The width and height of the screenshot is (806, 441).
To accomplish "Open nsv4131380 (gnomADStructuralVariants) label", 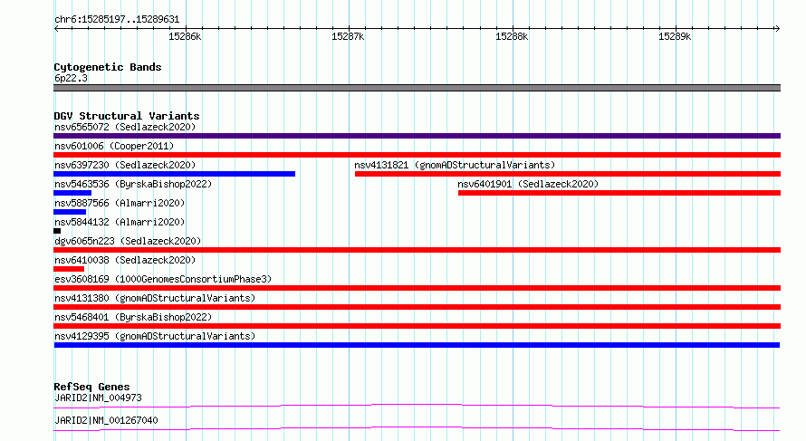I will [155, 298].
